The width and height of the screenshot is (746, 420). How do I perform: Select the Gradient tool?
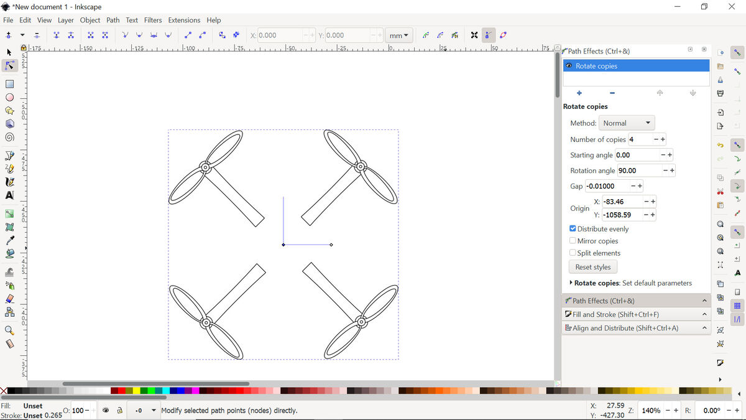9,214
